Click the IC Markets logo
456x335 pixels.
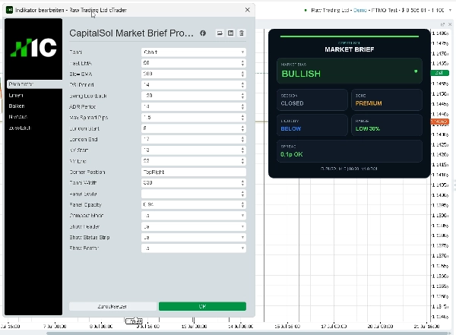point(33,48)
